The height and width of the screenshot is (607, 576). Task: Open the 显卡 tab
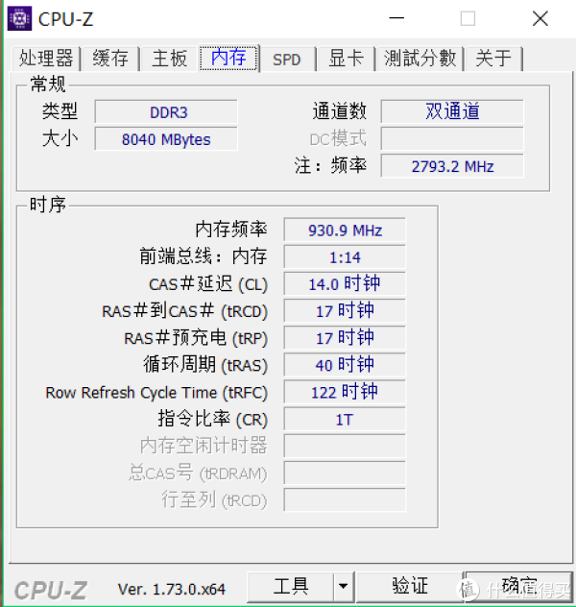point(346,59)
